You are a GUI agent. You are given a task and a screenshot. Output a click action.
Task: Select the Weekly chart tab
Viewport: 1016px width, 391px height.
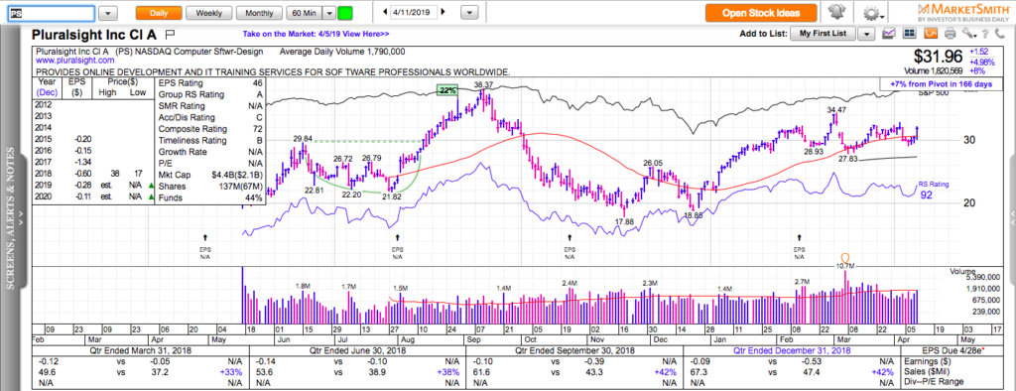pos(208,13)
